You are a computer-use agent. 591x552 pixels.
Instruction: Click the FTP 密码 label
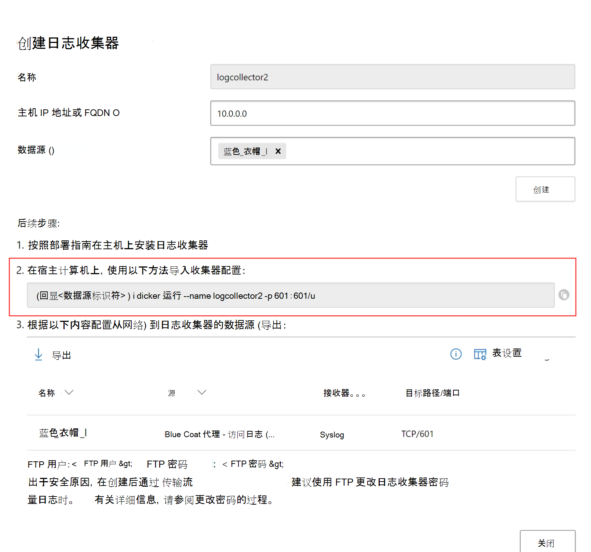pos(167,464)
